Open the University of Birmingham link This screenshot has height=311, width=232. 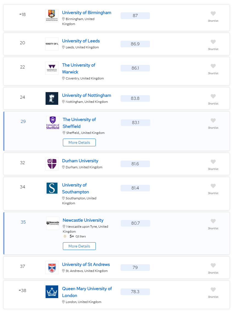pos(86,12)
